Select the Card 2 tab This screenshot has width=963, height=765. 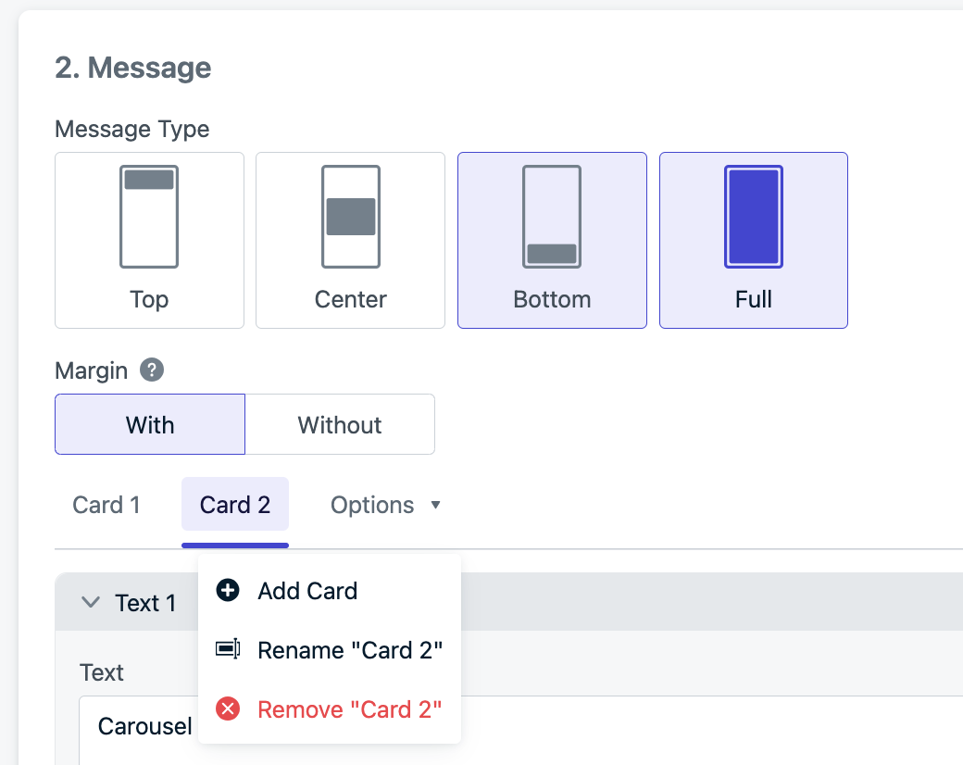(x=235, y=505)
